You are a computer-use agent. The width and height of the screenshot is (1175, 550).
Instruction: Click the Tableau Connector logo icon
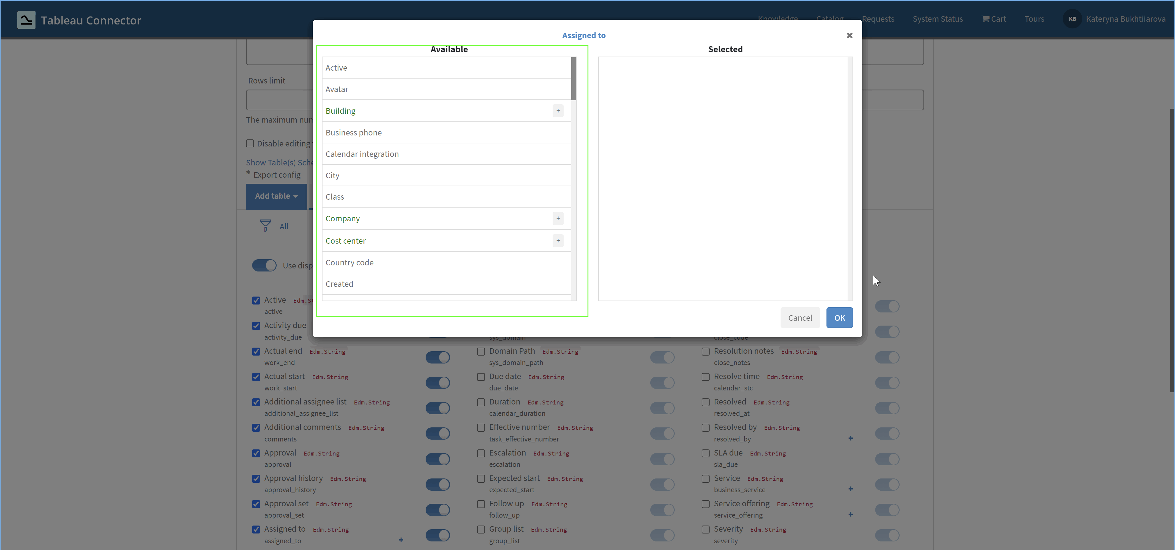coord(26,20)
